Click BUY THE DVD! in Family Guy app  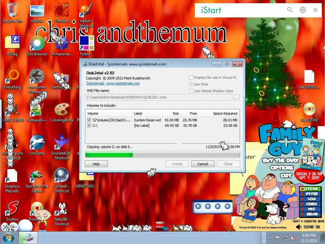(x=281, y=160)
